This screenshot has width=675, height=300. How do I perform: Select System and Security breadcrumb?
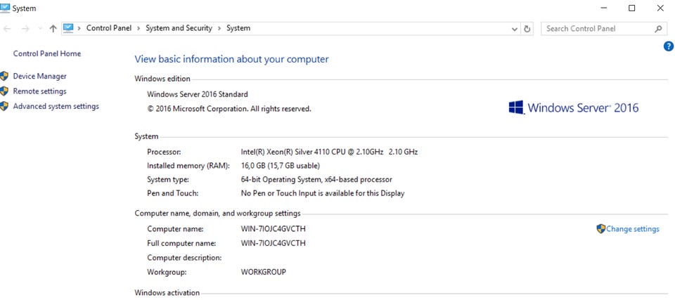click(179, 28)
